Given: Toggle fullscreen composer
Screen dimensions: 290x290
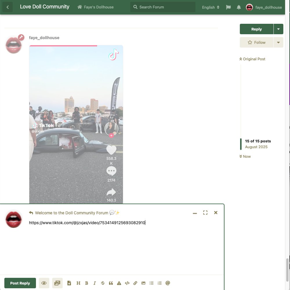Looking at the screenshot, I should [205, 213].
